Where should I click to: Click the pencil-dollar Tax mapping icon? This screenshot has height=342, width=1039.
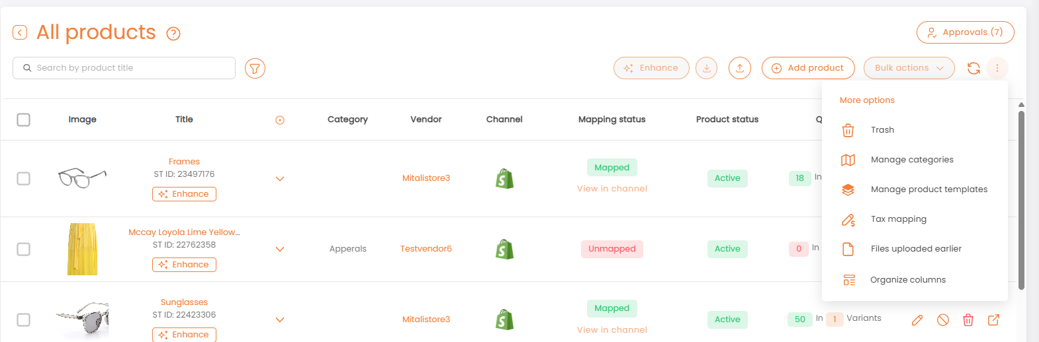(x=848, y=220)
